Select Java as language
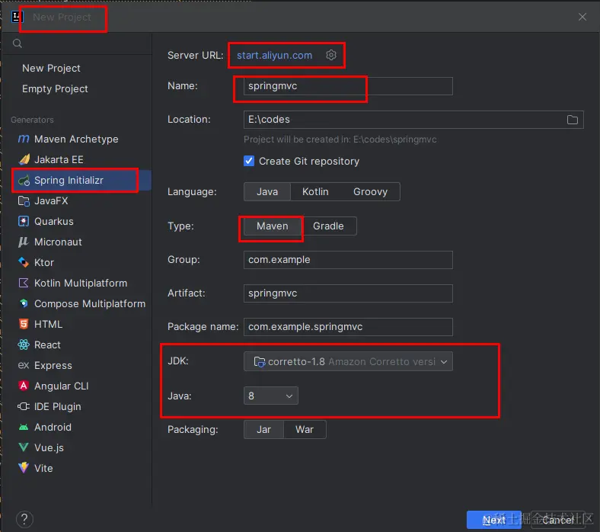The image size is (600, 532). (267, 191)
